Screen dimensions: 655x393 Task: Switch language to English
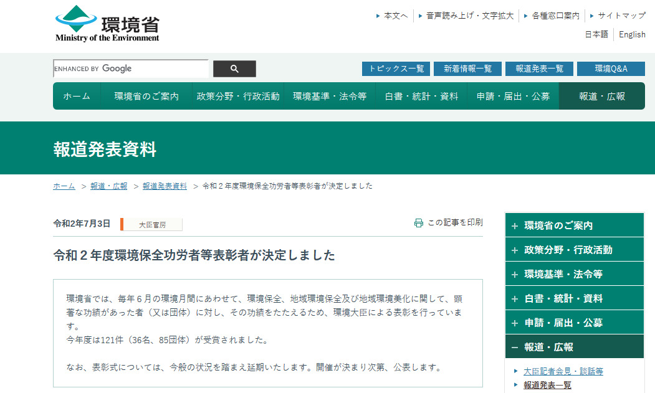point(632,35)
